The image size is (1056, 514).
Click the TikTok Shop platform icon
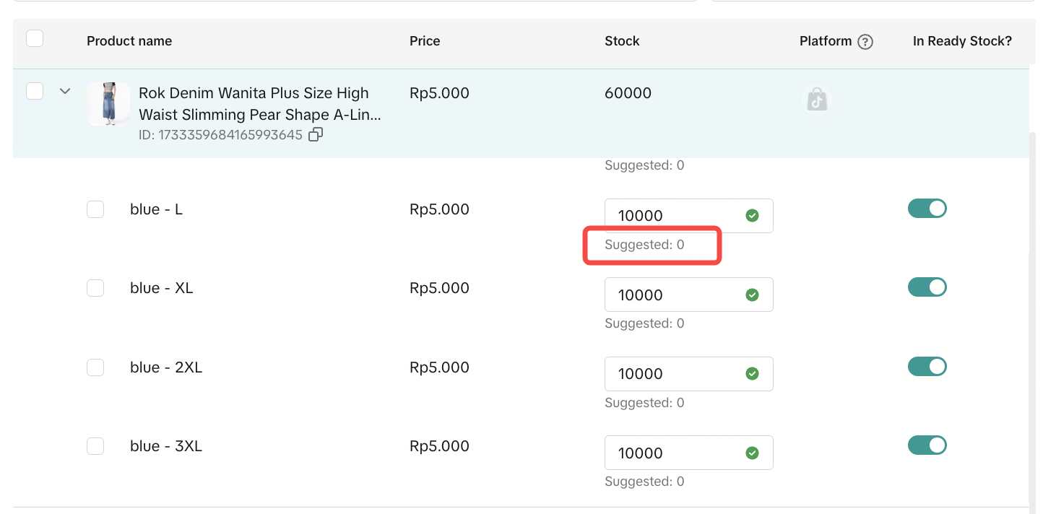(x=817, y=100)
